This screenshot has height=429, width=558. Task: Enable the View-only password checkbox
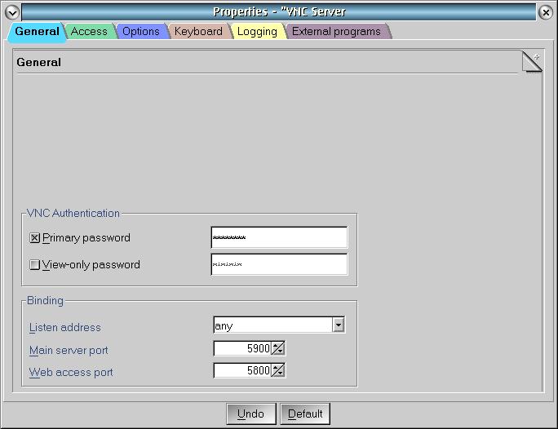(34, 264)
